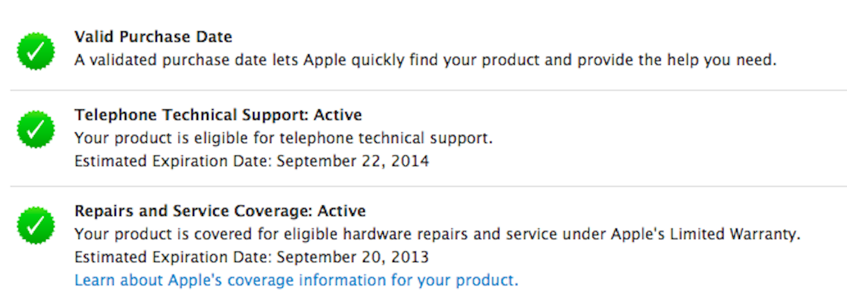The height and width of the screenshot is (301, 847).
Task: Click the eligible for telephone technical support sentence
Action: pos(283,138)
